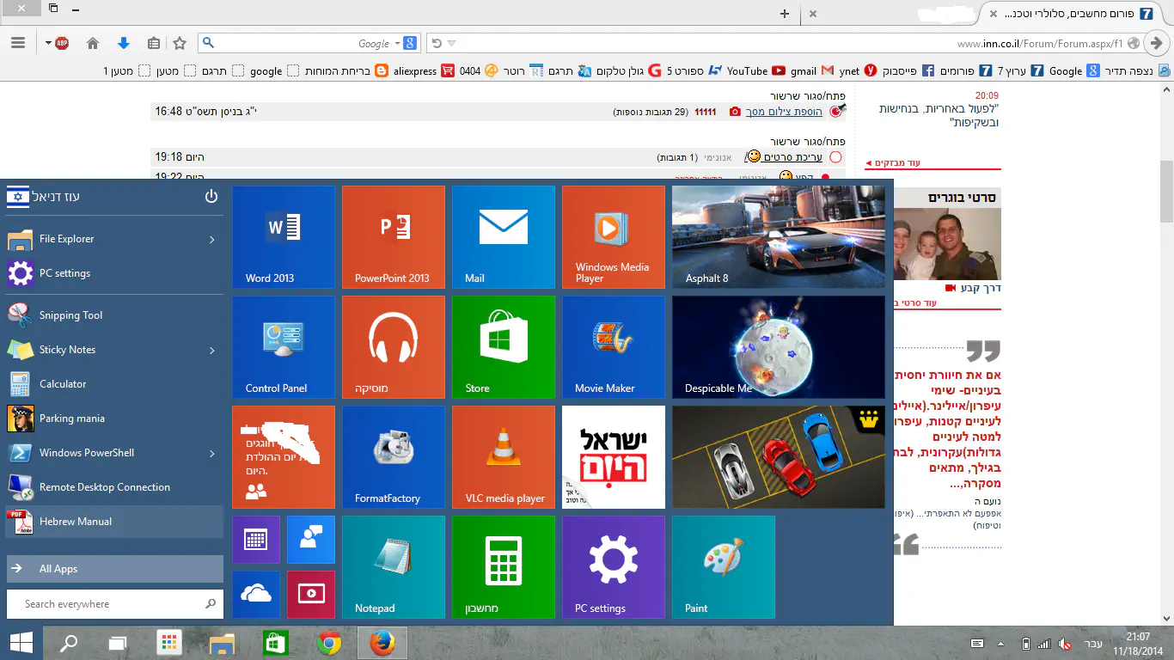The image size is (1174, 660).
Task: Click the Start menu power button
Action: pyautogui.click(x=211, y=197)
